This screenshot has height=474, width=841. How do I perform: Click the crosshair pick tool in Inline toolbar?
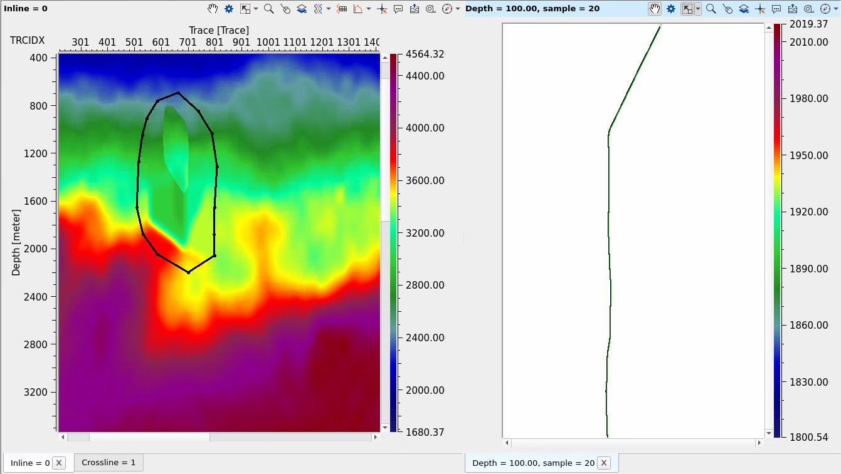[x=381, y=9]
